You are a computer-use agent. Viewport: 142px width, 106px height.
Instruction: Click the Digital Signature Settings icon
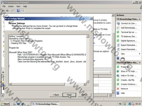(118, 41)
